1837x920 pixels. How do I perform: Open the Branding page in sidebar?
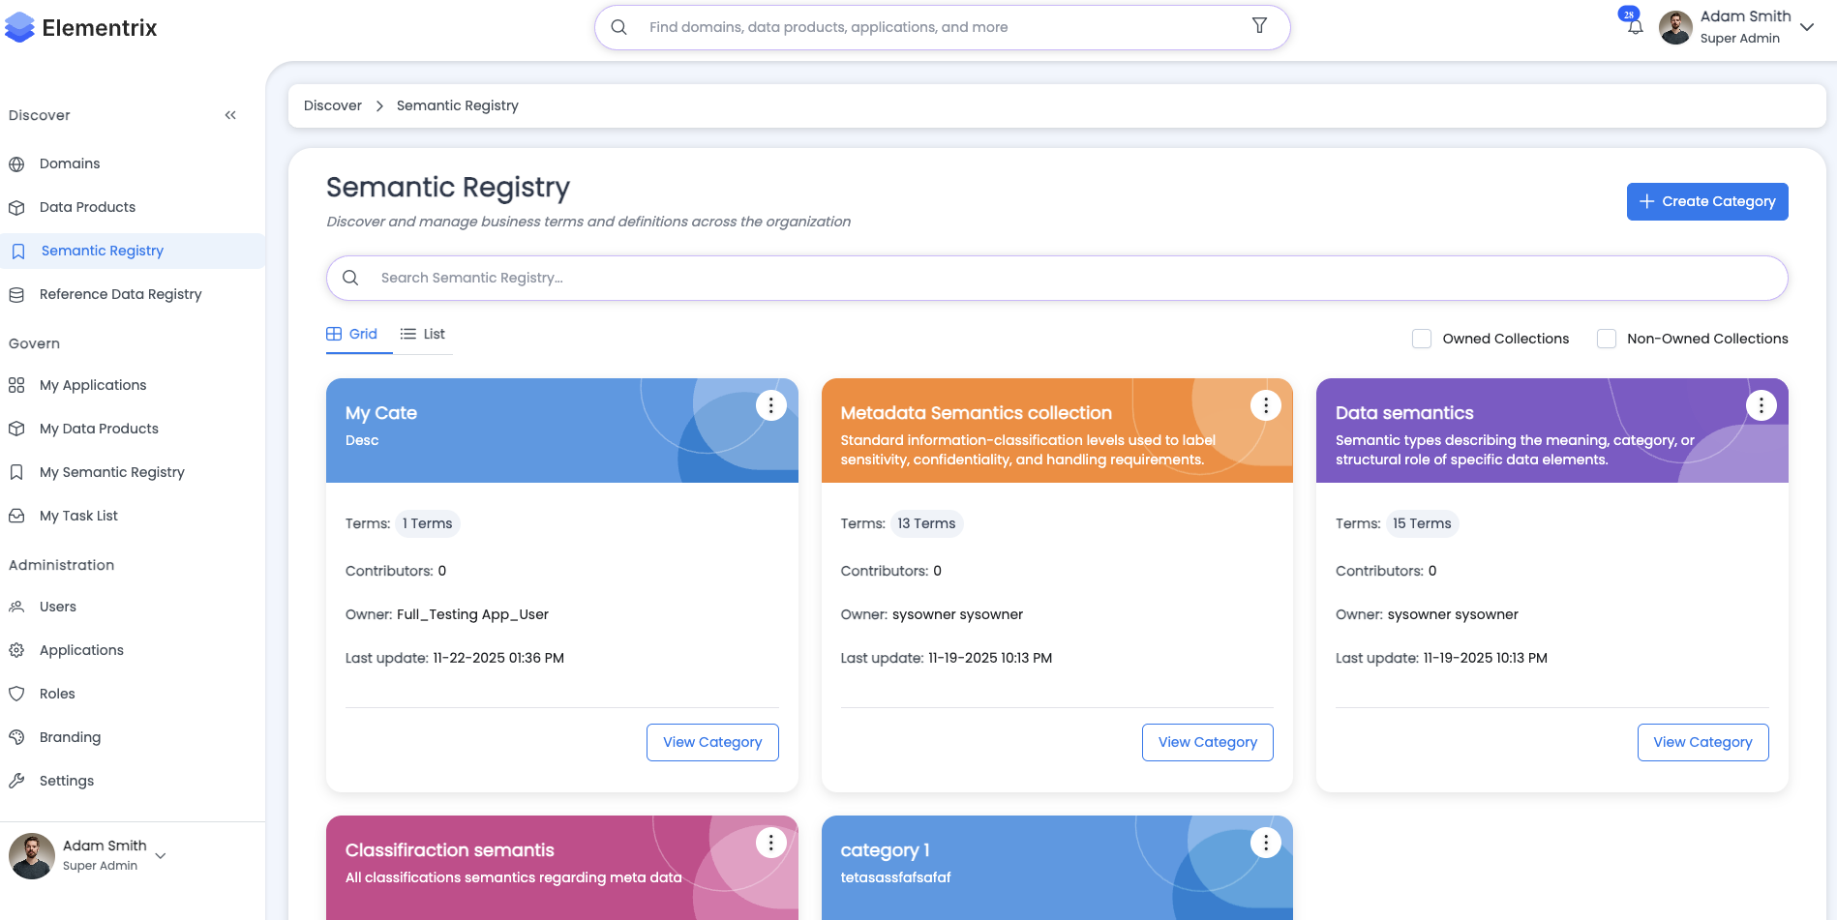(70, 737)
